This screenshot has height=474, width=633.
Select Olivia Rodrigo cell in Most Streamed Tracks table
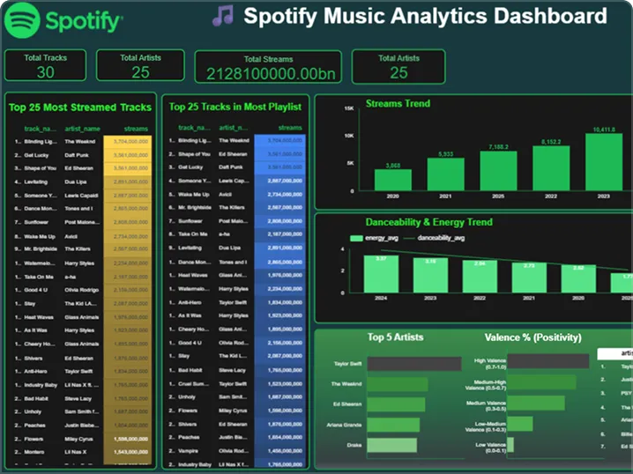click(x=81, y=290)
